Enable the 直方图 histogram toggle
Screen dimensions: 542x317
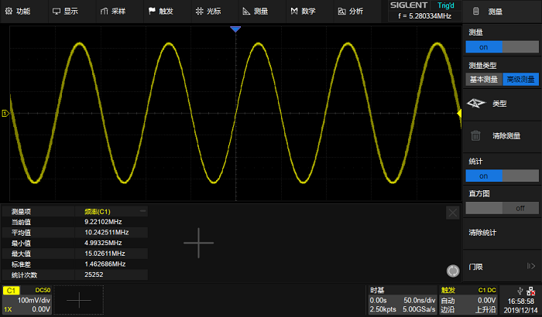pos(502,208)
